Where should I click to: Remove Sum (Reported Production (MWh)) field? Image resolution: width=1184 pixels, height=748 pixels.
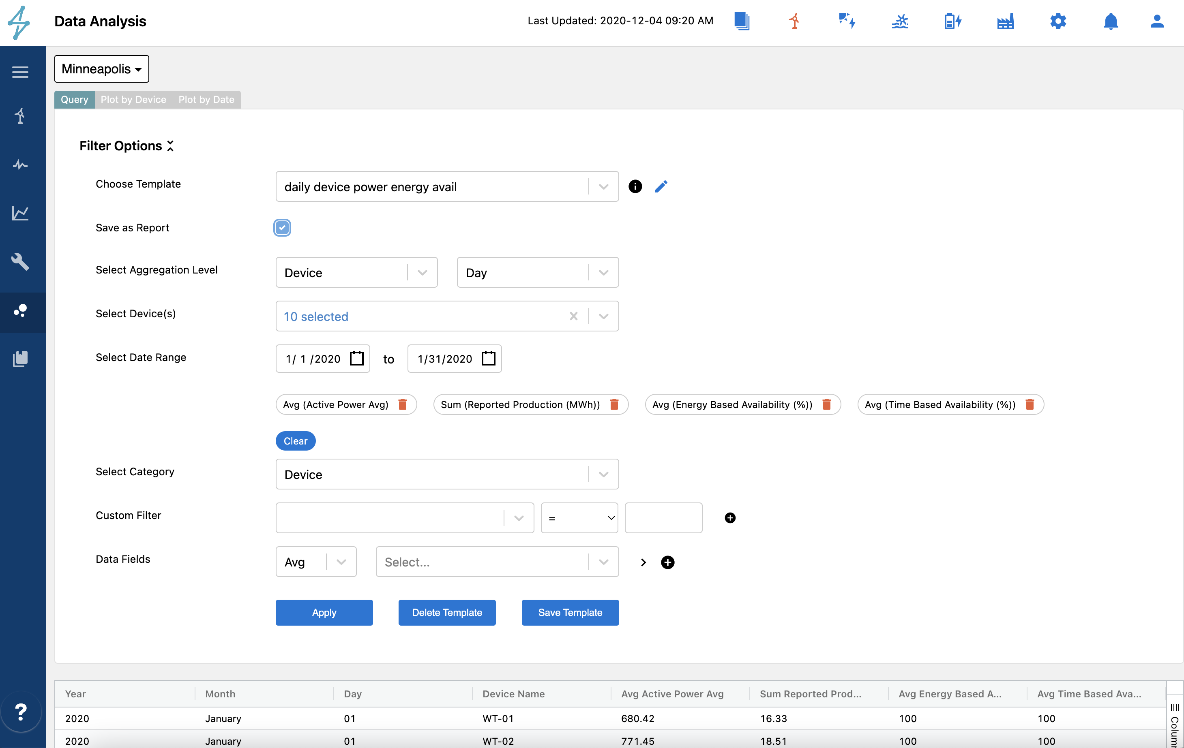(614, 404)
